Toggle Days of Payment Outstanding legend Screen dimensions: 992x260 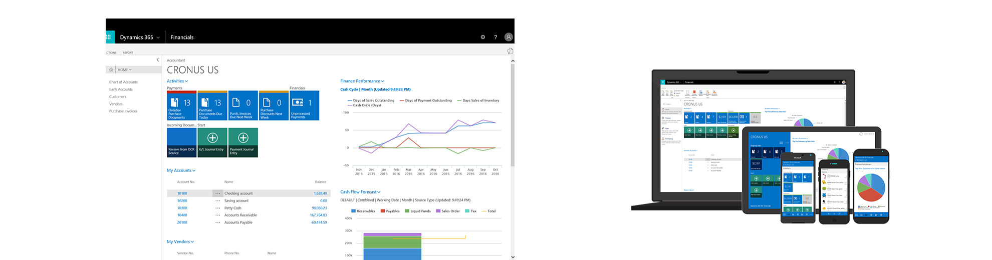[x=425, y=100]
